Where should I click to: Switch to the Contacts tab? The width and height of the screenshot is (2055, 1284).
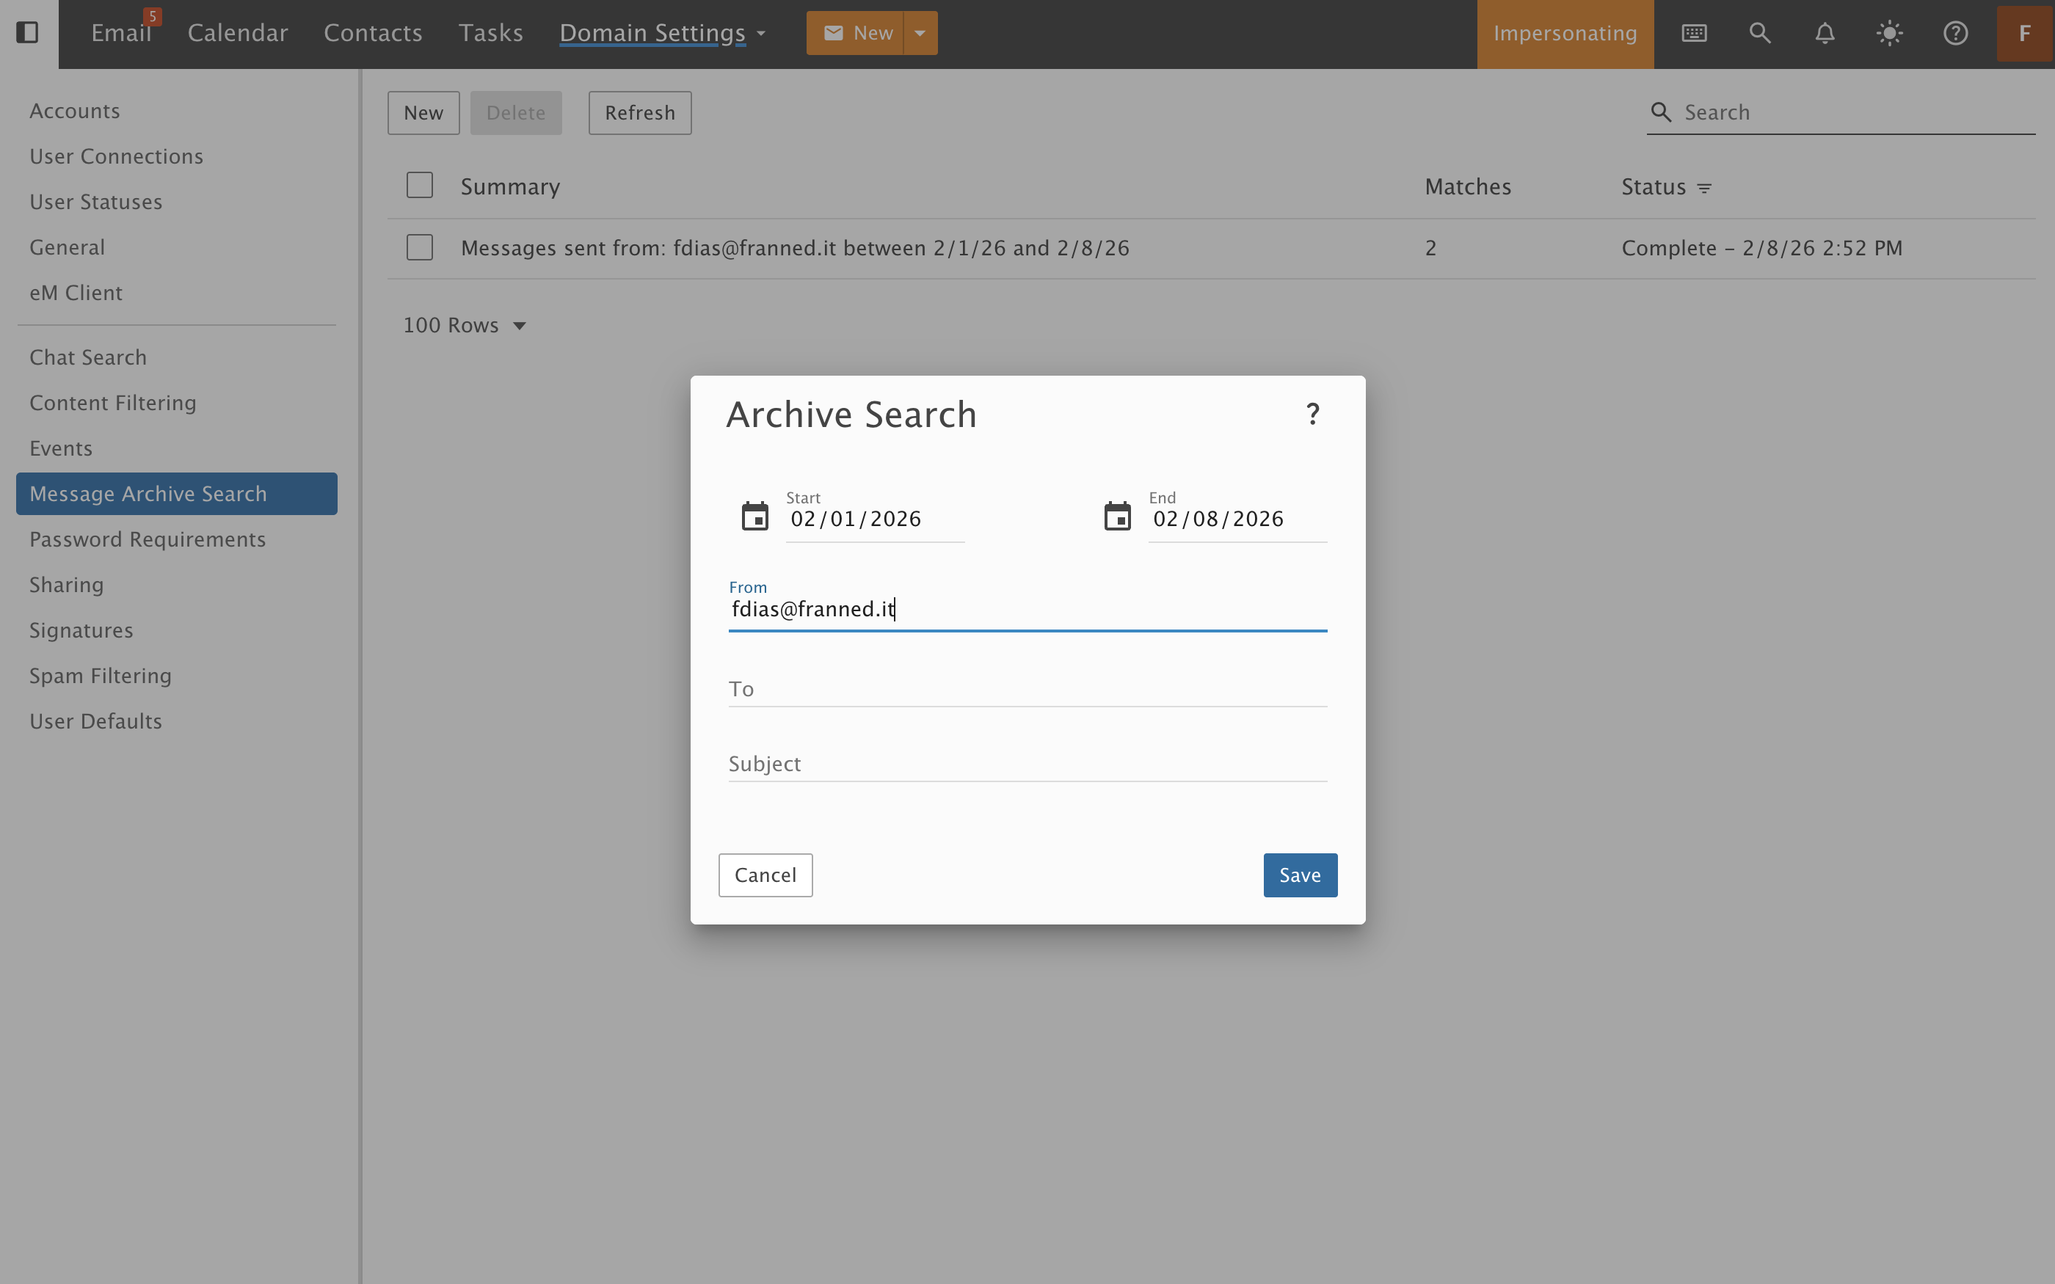(373, 33)
